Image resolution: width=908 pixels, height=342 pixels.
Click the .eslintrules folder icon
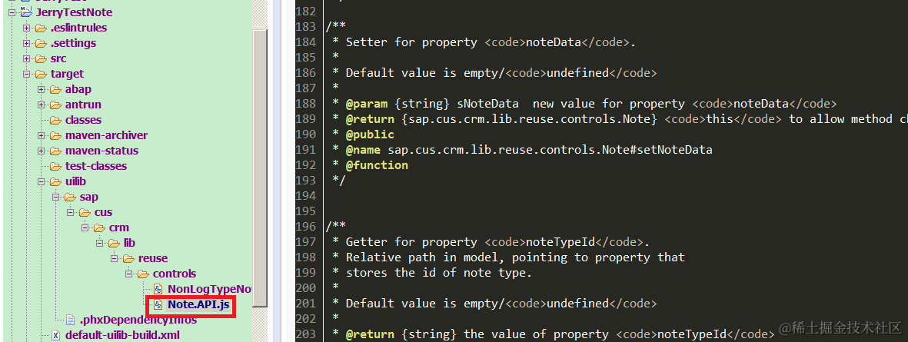[41, 28]
